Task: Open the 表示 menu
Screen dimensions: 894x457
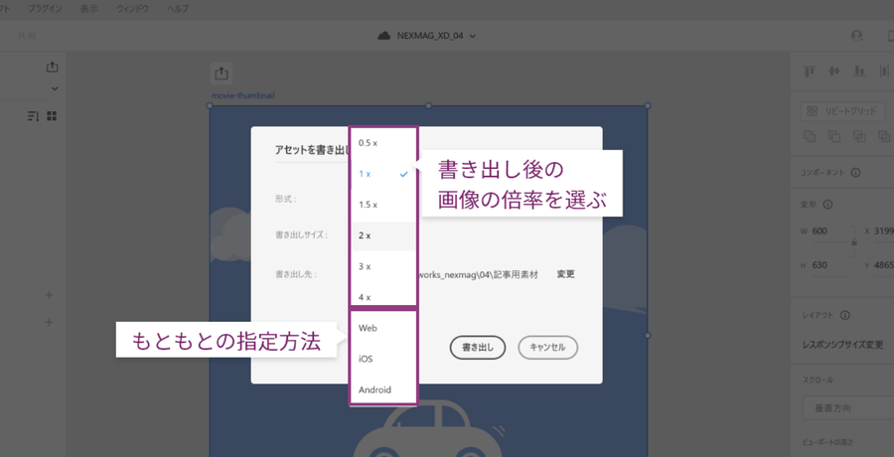Action: coord(89,9)
